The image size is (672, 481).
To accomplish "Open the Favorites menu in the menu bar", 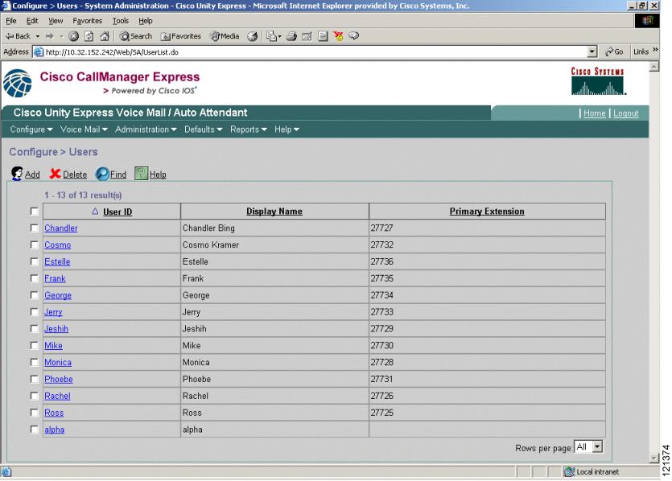I will point(88,21).
